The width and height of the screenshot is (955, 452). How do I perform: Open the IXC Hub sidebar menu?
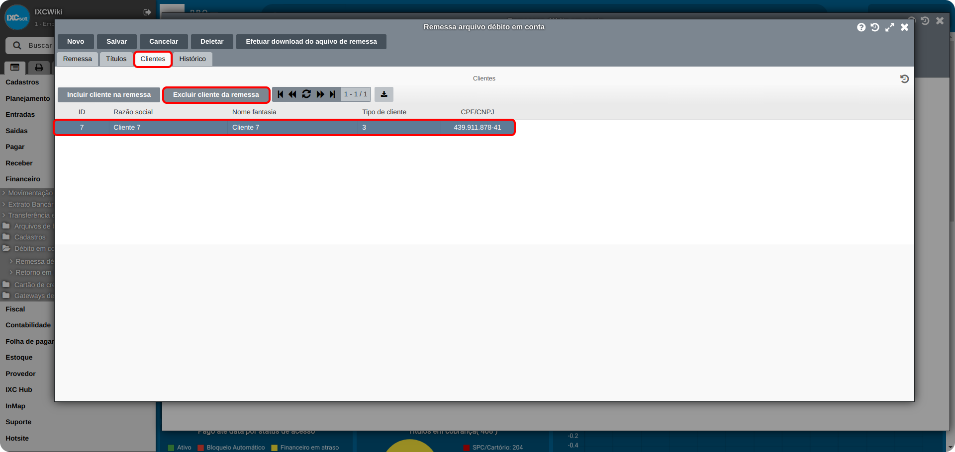[19, 390]
